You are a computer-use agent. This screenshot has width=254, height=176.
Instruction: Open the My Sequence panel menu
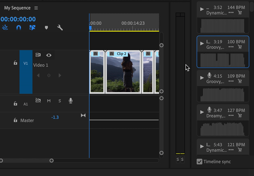coord(36,8)
